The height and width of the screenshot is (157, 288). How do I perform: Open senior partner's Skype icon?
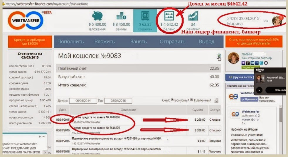261,63
